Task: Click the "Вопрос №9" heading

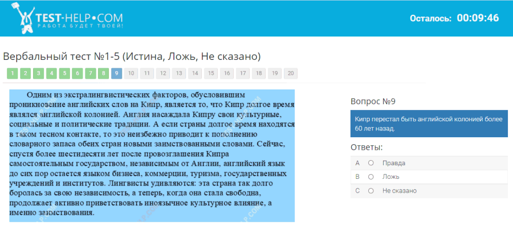Action: [373, 101]
